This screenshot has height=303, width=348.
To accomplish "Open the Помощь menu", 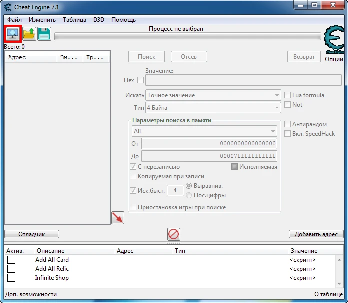I will 124,20.
